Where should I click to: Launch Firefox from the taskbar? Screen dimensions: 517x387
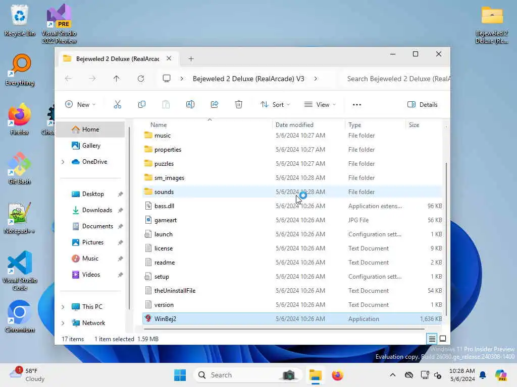(x=337, y=375)
